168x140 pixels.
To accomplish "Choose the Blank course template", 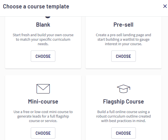I will [43, 56].
